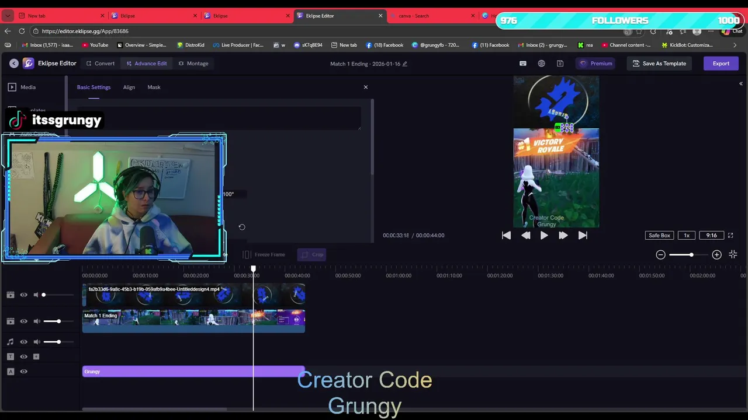Edit the project name with pencil icon
Viewport: 748px width, 420px height.
[x=404, y=64]
